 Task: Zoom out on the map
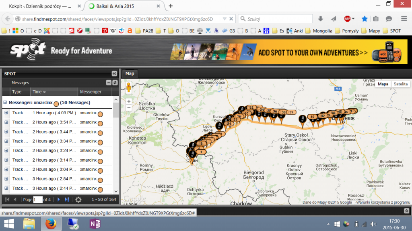click(129, 107)
